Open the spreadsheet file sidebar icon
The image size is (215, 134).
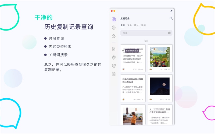114,49
